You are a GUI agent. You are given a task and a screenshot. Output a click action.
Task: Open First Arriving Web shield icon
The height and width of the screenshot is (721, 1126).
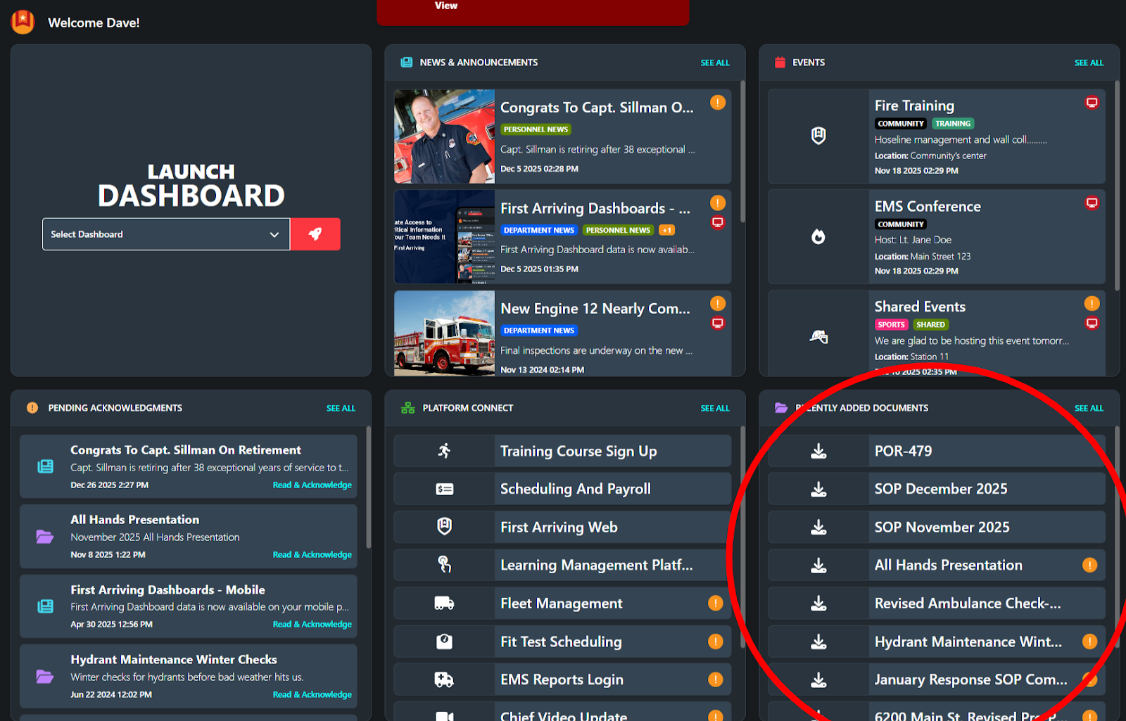[444, 527]
